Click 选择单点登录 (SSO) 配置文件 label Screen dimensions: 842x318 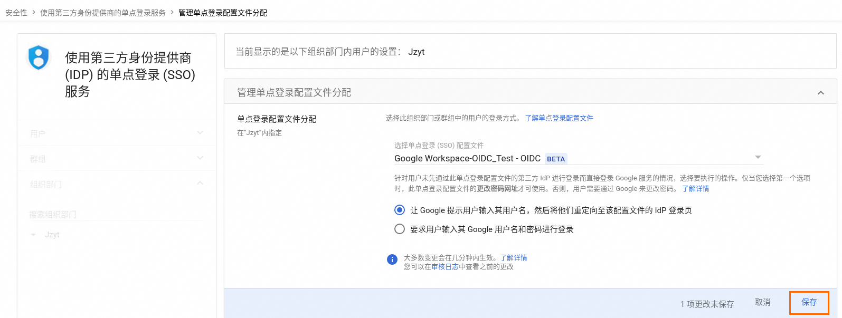(439, 146)
